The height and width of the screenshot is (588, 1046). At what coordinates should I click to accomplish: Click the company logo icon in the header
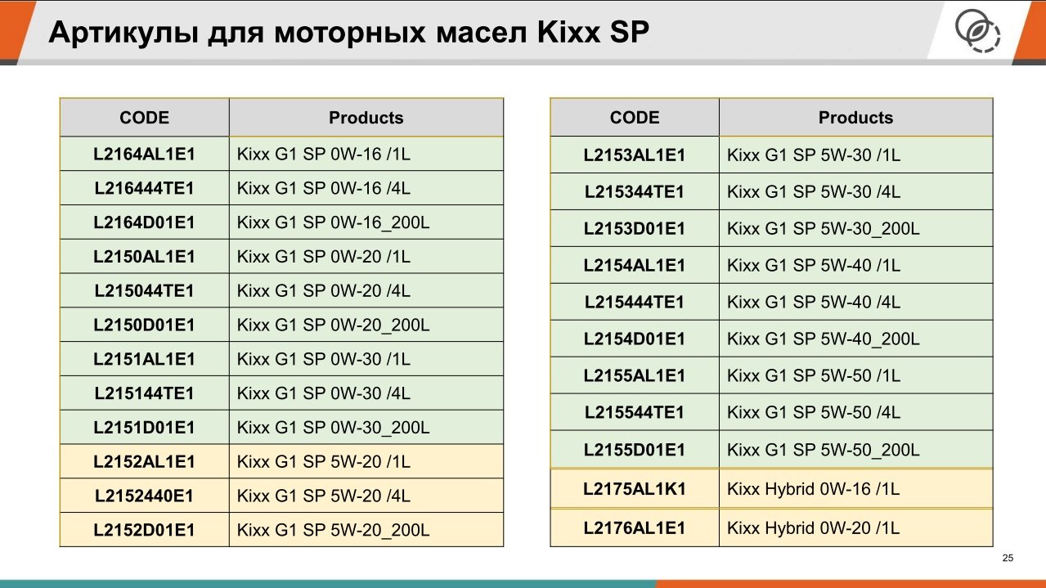point(978,33)
